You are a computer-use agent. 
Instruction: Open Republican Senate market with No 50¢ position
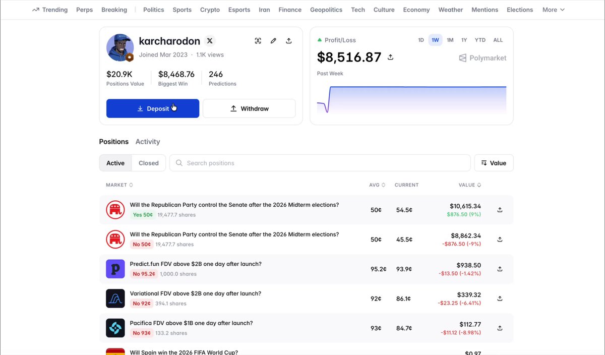234,234
